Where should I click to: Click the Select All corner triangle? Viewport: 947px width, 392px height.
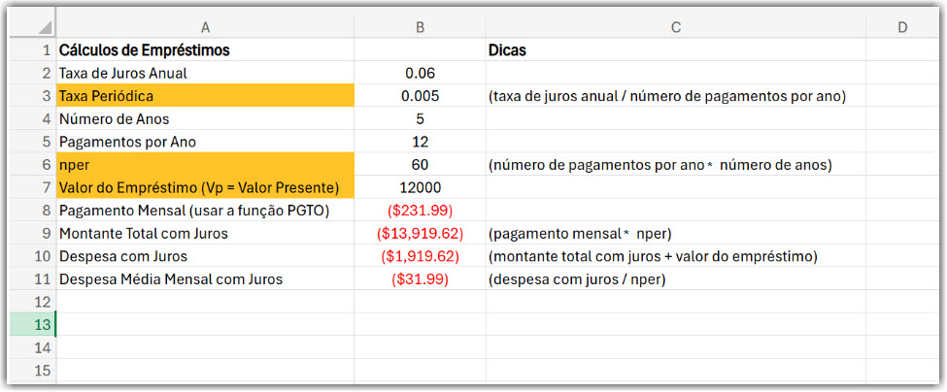click(x=46, y=27)
